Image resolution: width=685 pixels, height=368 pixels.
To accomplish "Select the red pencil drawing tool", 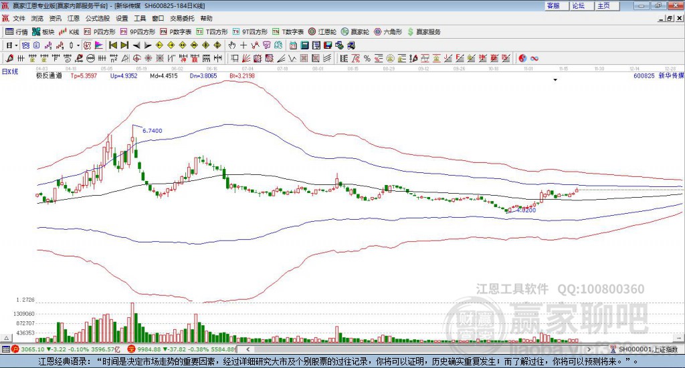I will 9,58.
